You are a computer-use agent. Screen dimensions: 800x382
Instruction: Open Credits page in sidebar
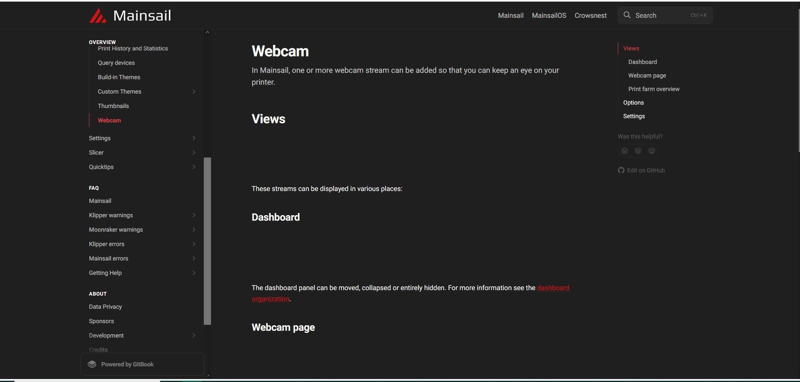98,349
